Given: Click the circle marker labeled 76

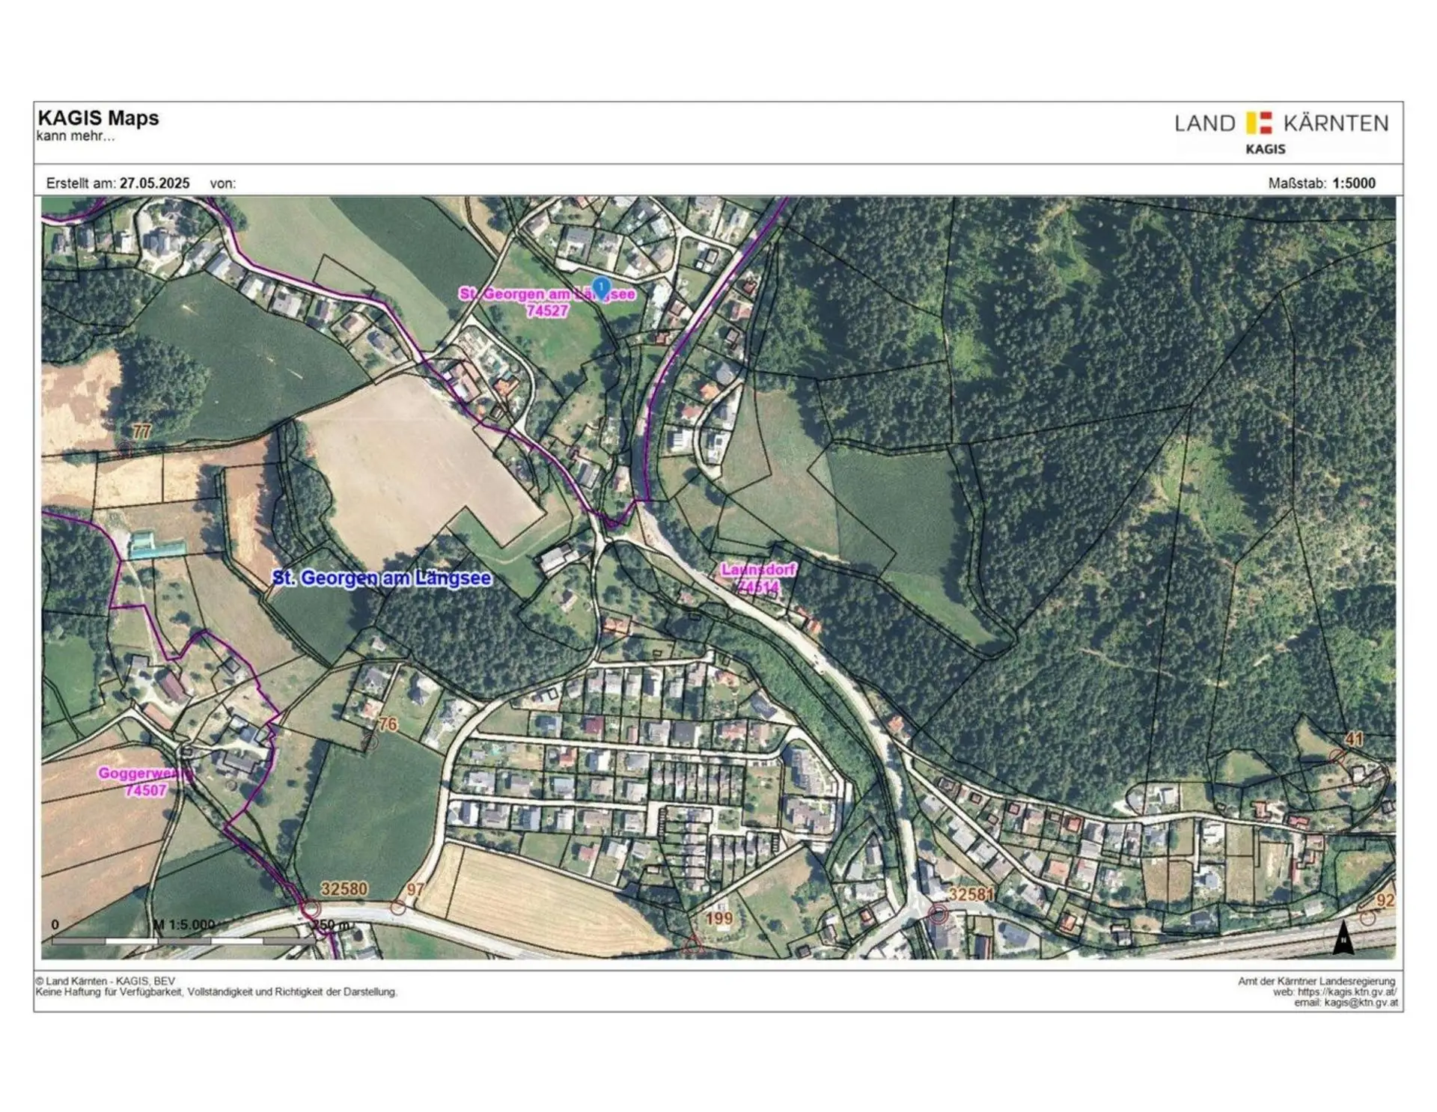Looking at the screenshot, I should coord(370,741).
